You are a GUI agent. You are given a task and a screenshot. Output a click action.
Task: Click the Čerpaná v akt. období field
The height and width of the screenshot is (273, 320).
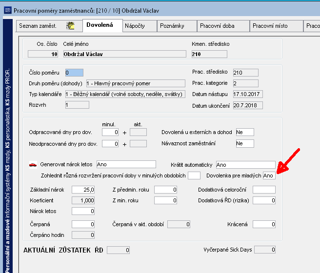click(179, 224)
